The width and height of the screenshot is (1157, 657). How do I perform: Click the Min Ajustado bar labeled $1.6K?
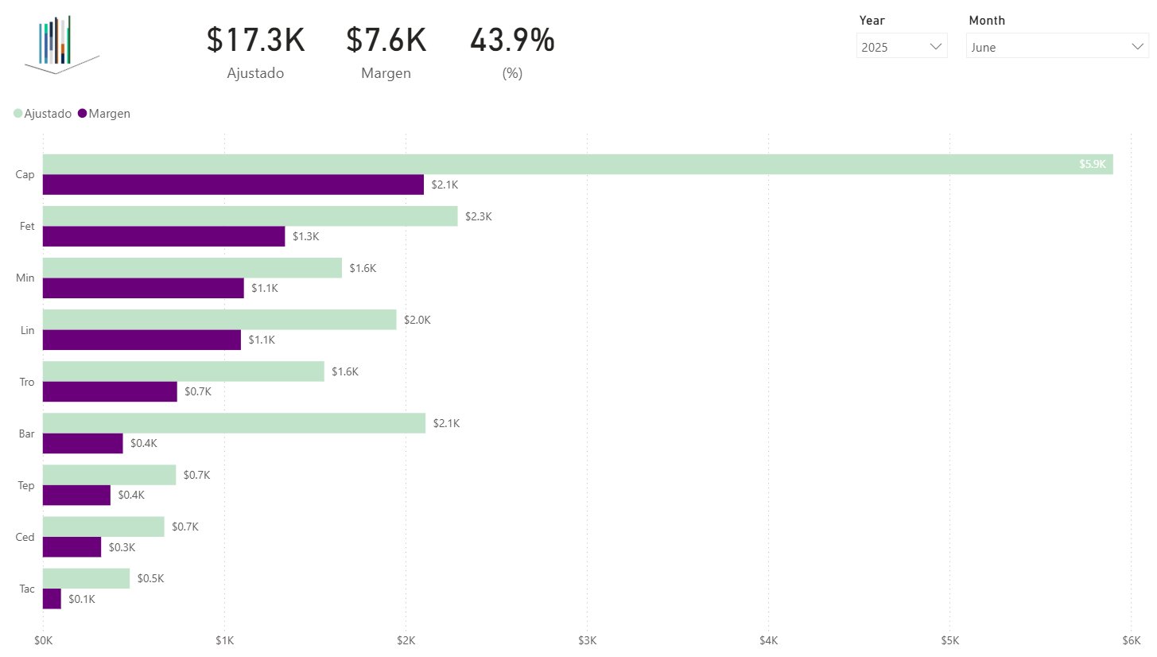(x=192, y=268)
